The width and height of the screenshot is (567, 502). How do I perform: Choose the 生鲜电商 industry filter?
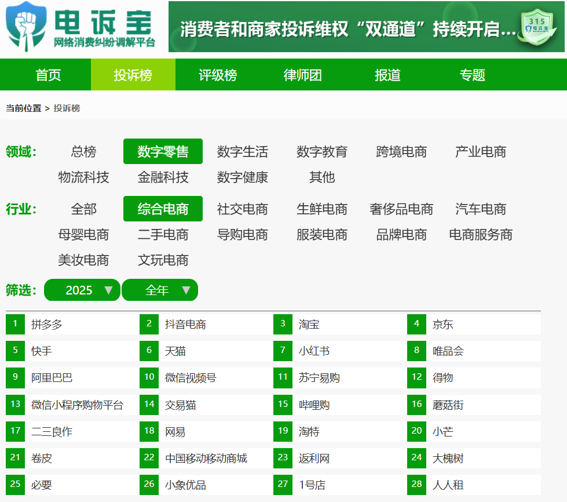tap(322, 209)
